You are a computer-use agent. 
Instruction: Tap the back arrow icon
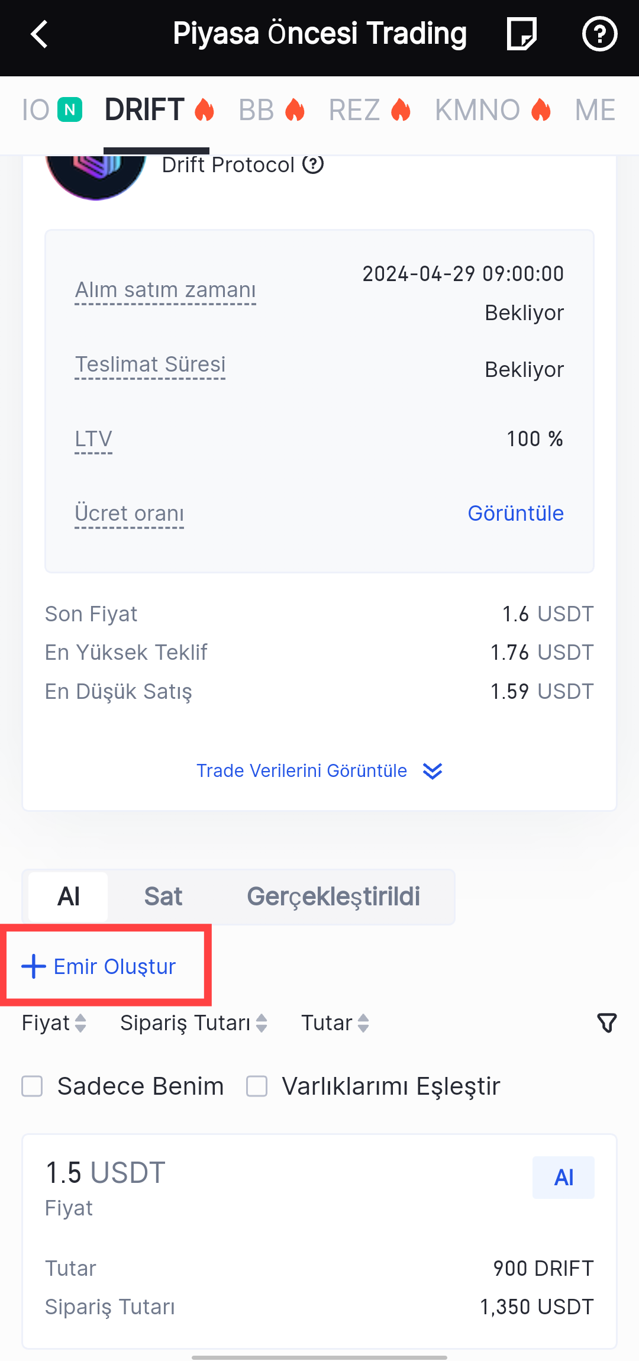point(39,34)
